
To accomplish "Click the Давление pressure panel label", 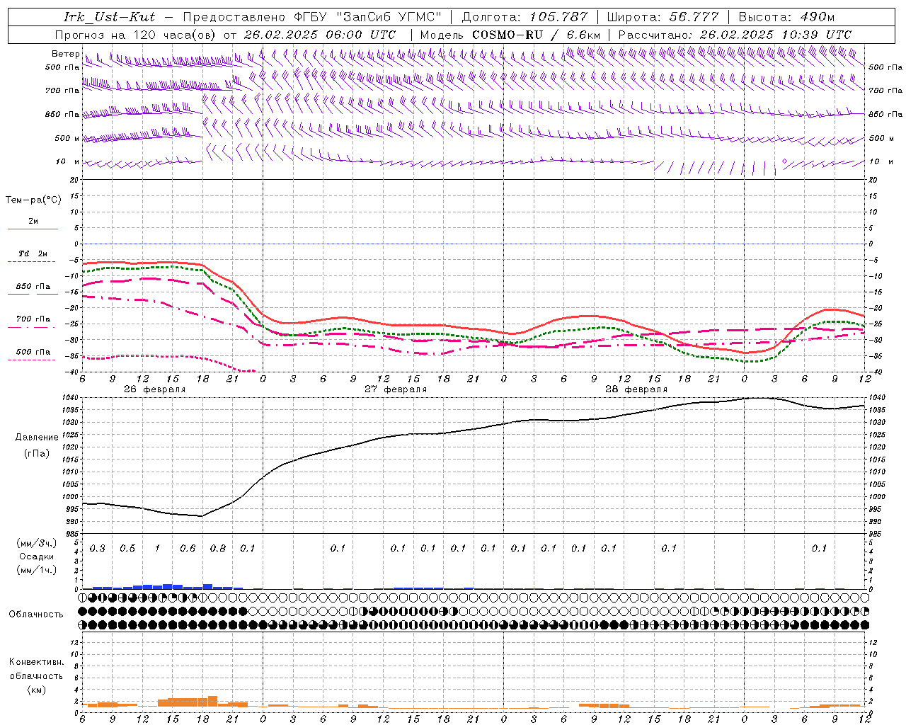I will click(37, 438).
